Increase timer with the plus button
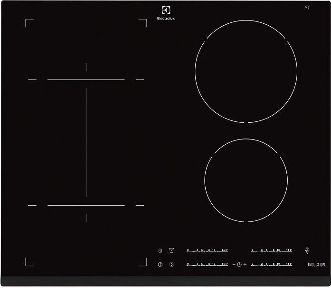The width and height of the screenshot is (331, 288). 245,264
